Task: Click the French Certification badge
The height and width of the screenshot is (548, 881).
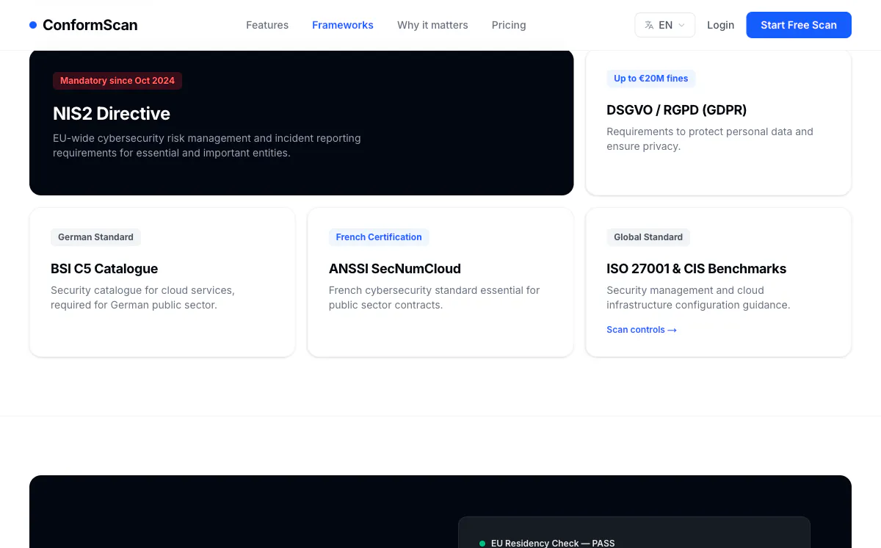Action: [379, 237]
